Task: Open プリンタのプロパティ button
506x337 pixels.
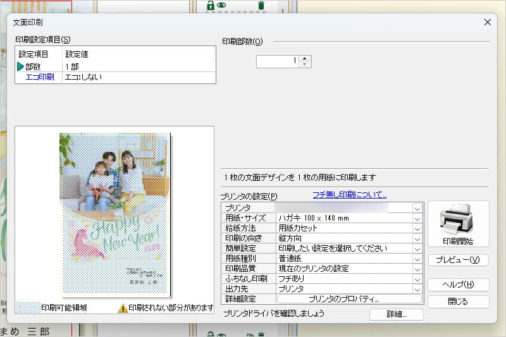Action: click(349, 299)
